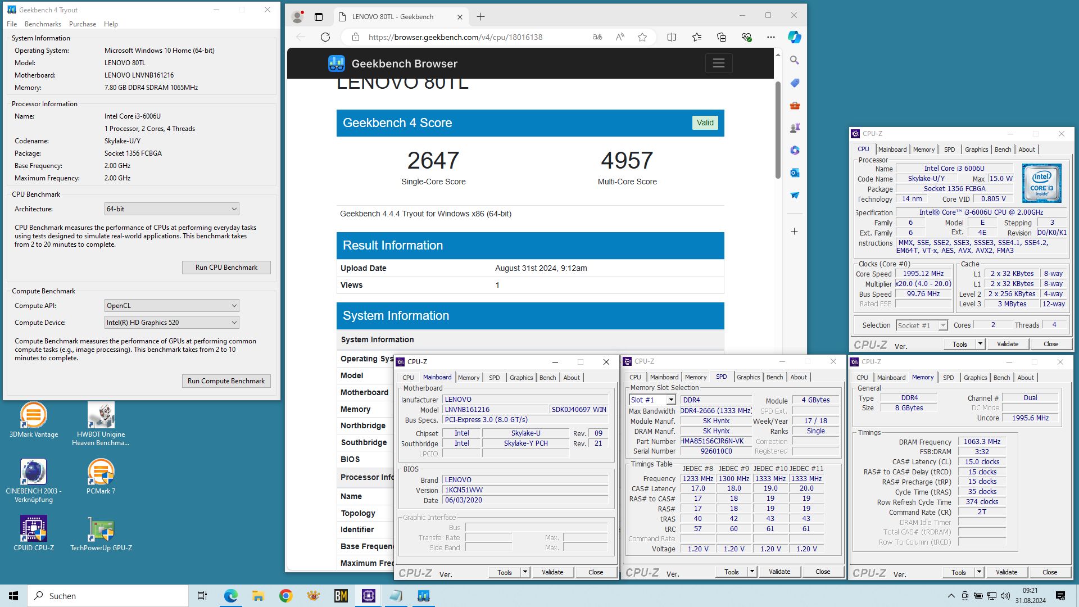The height and width of the screenshot is (607, 1079).
Task: Open the Edge sidebar search icon
Action: pyautogui.click(x=795, y=60)
